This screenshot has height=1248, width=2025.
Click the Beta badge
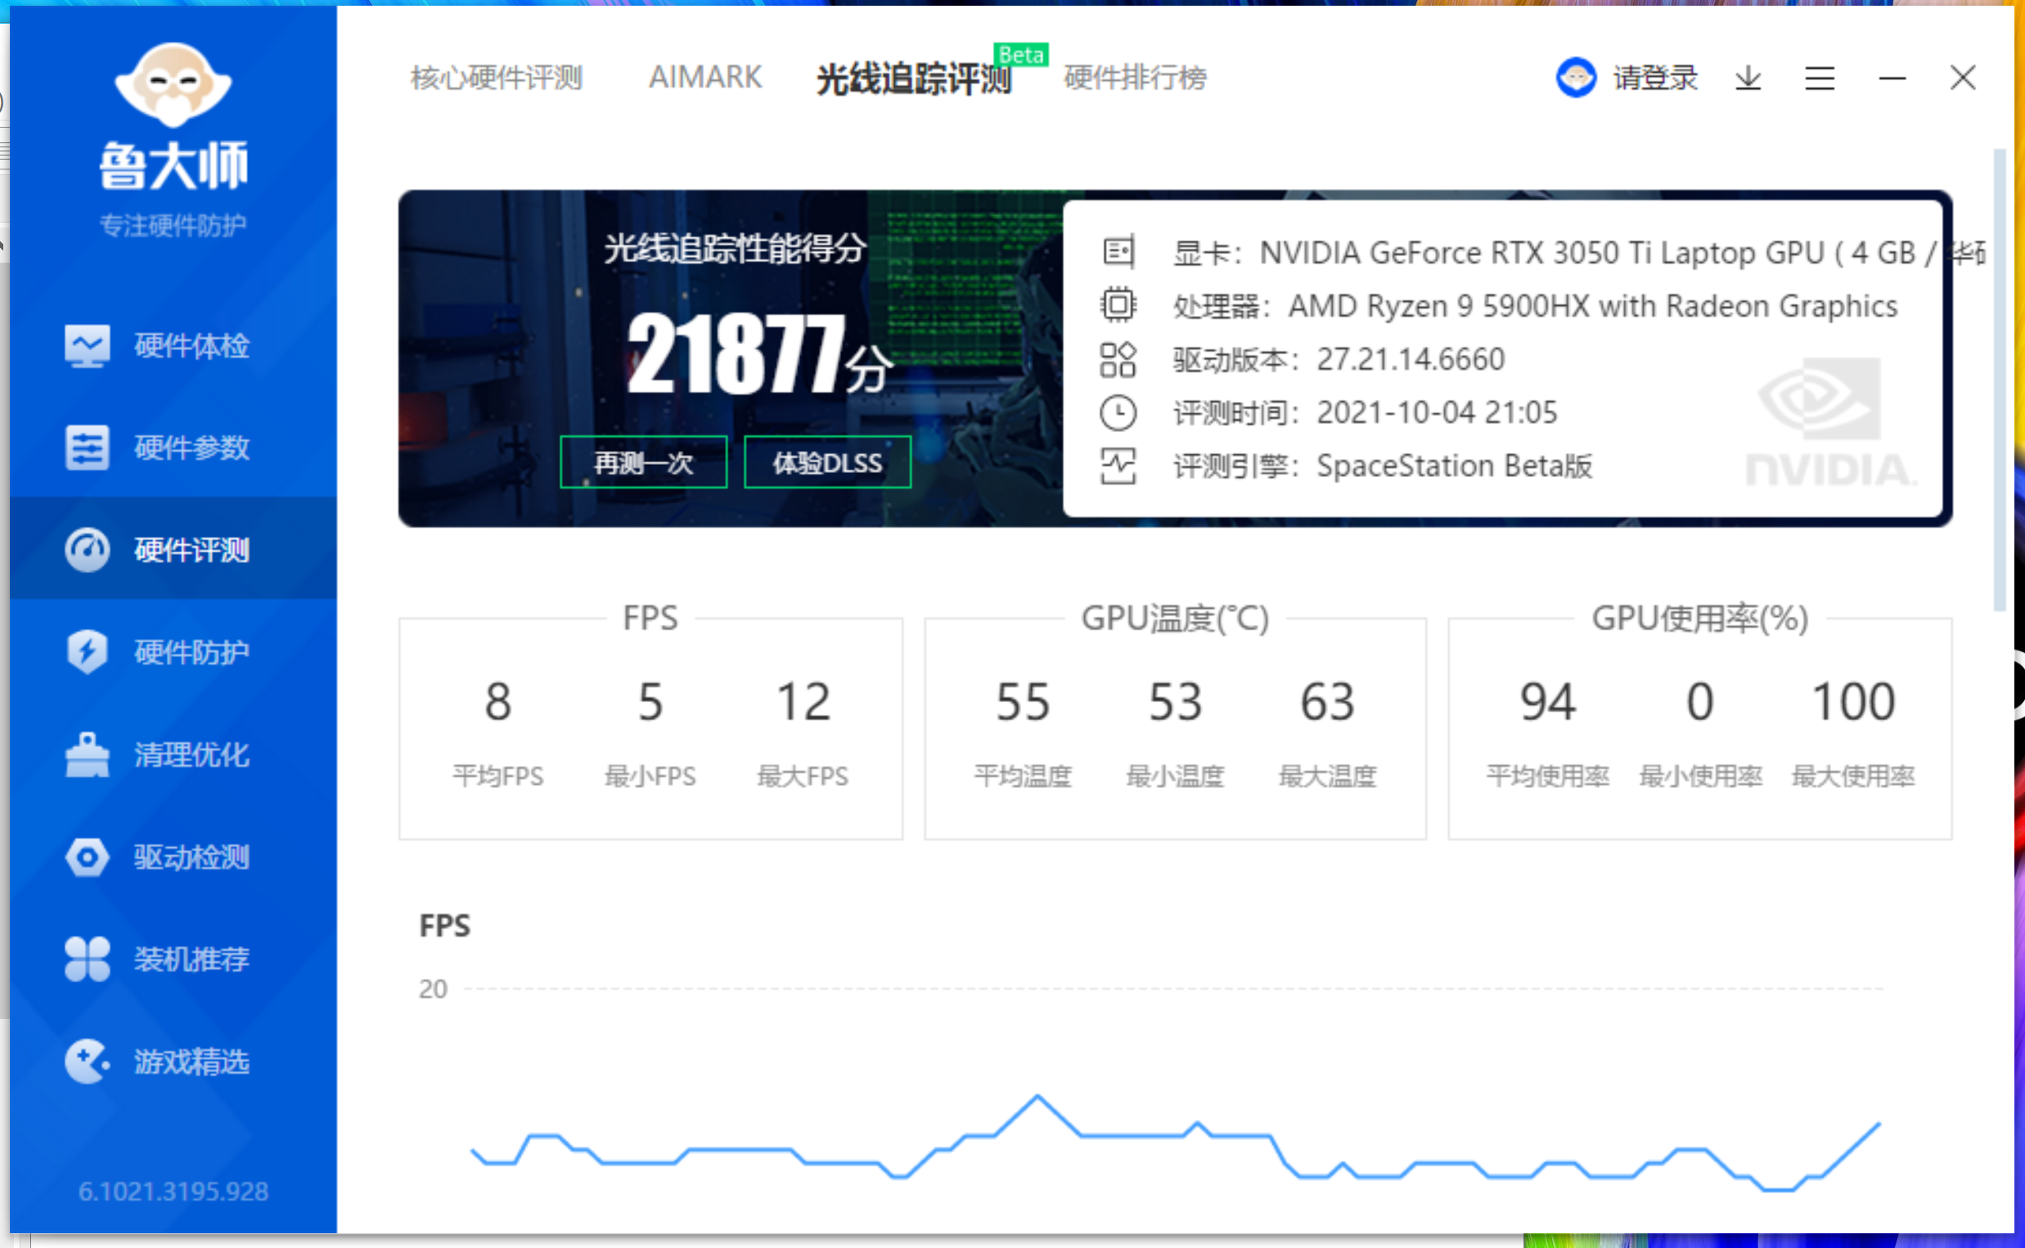click(1021, 55)
